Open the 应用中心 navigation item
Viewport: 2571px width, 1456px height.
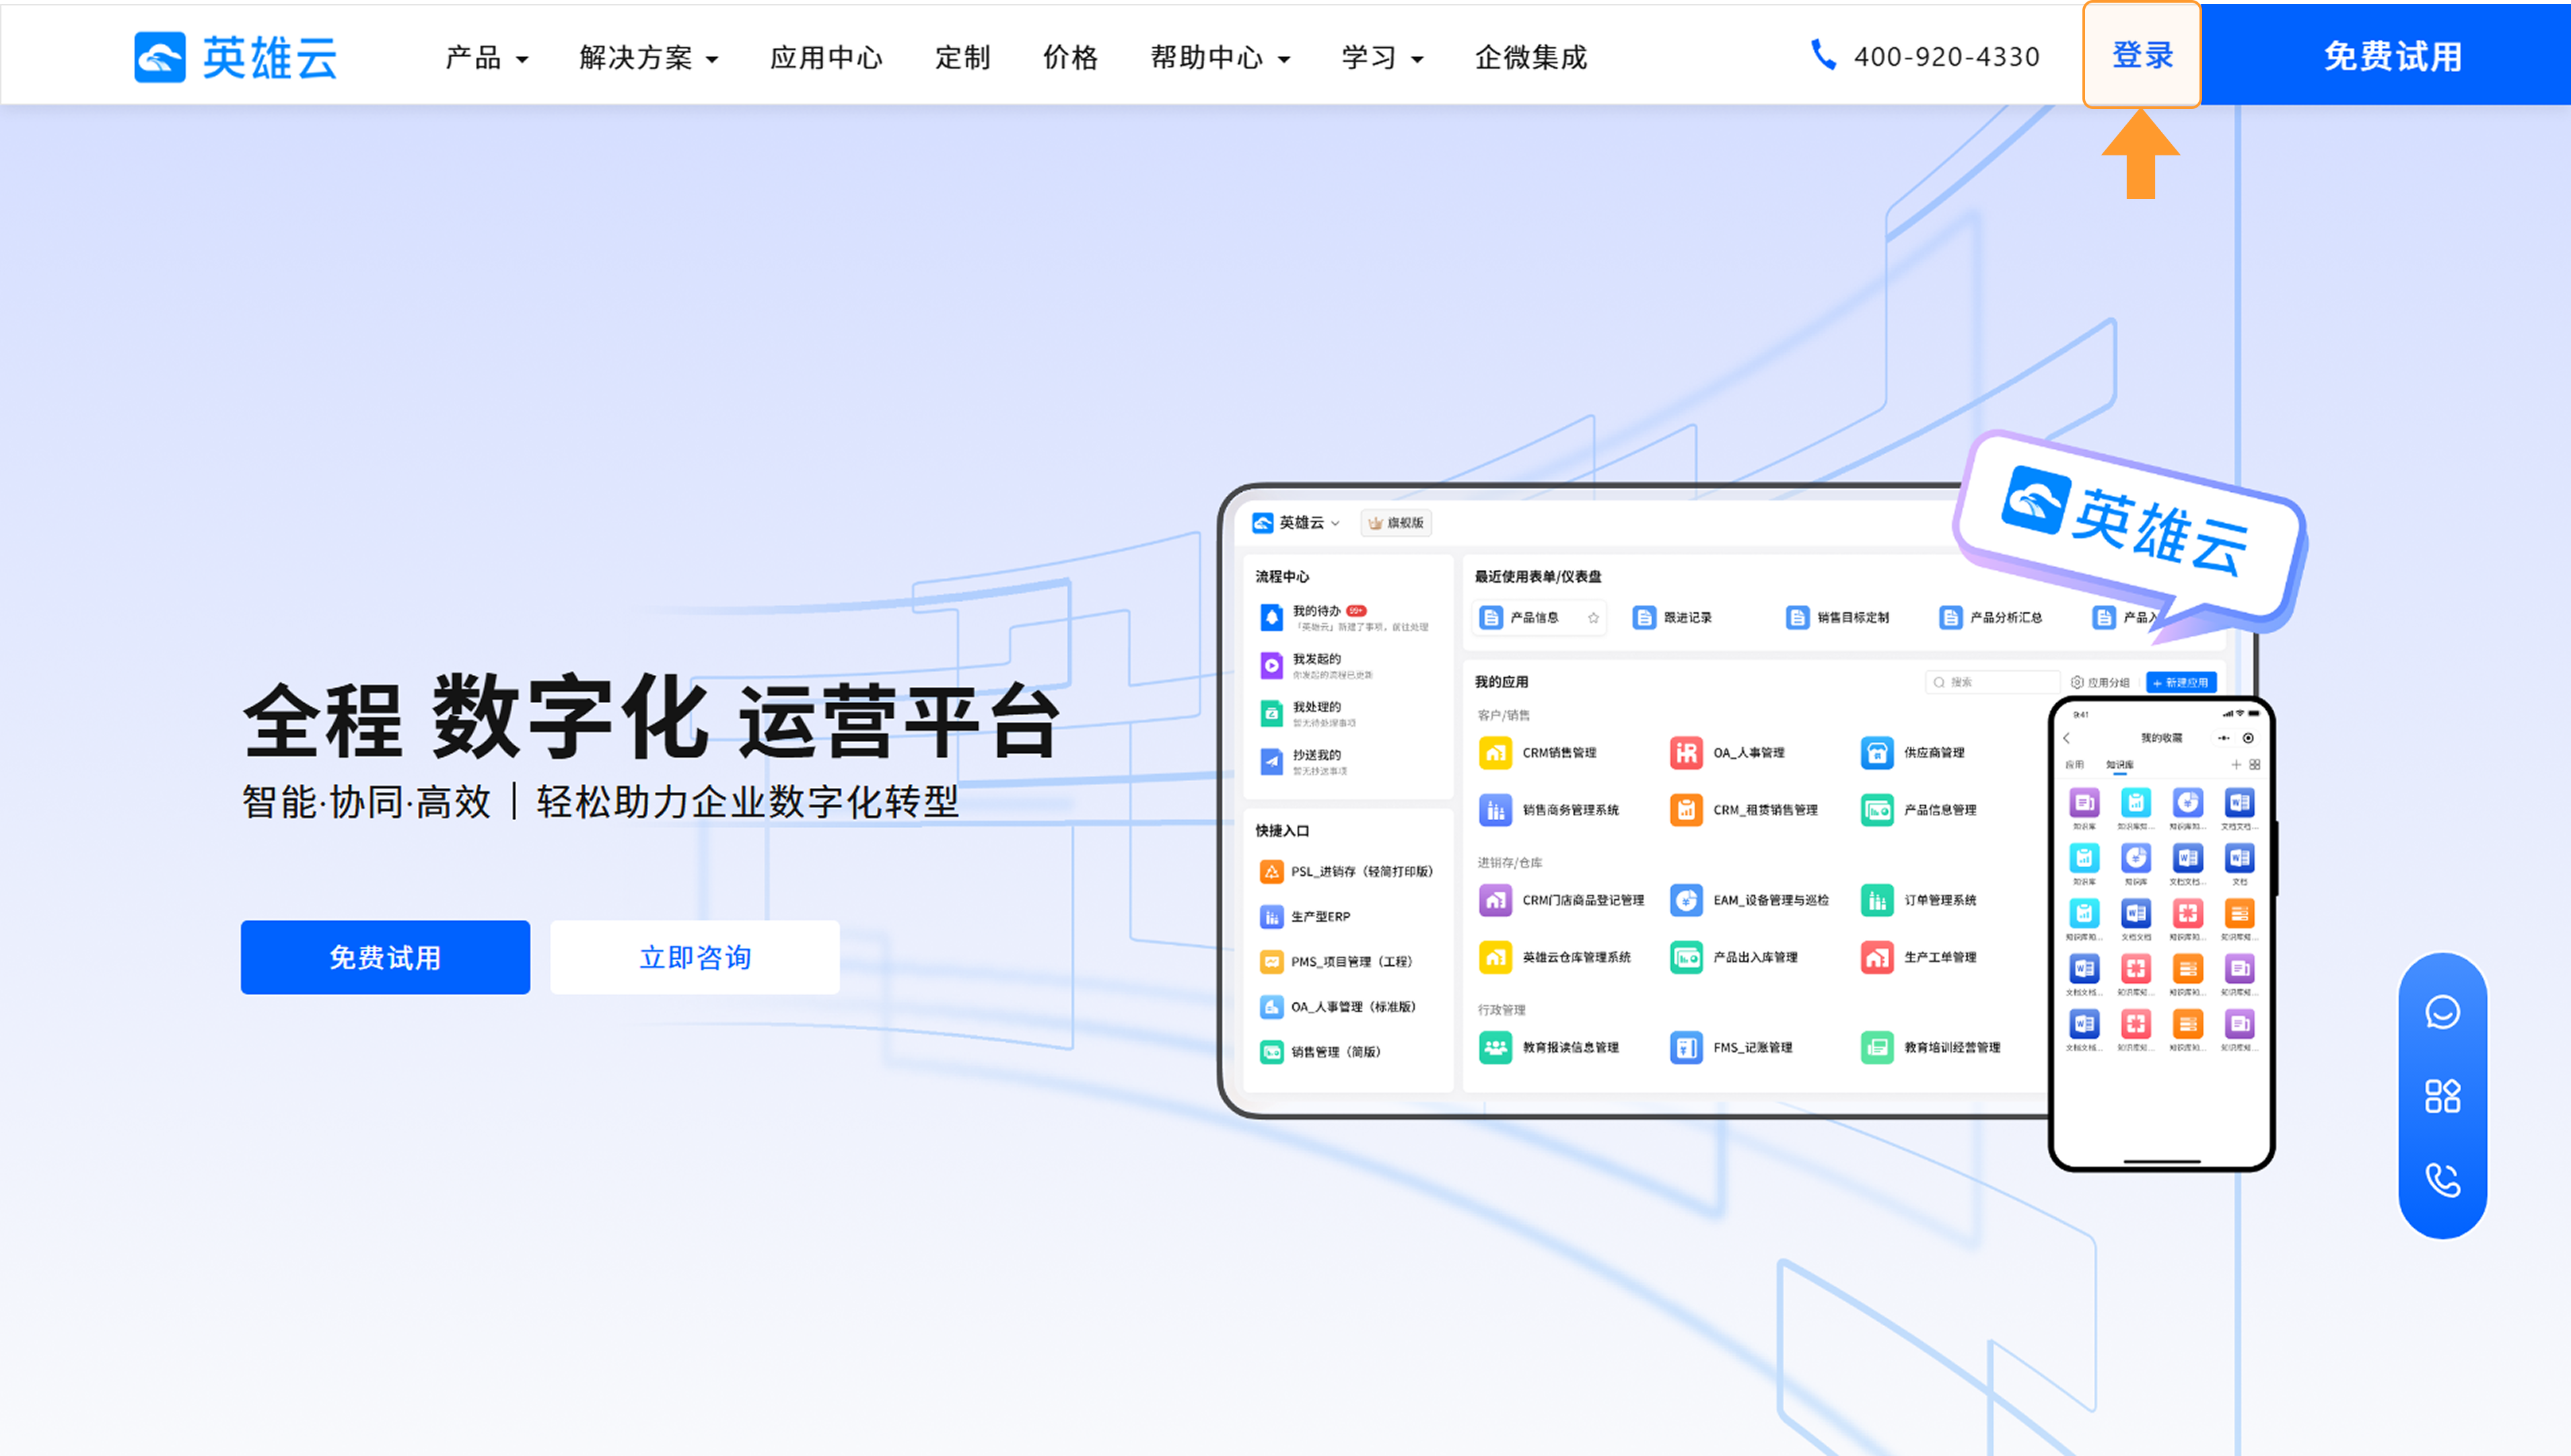[826, 58]
